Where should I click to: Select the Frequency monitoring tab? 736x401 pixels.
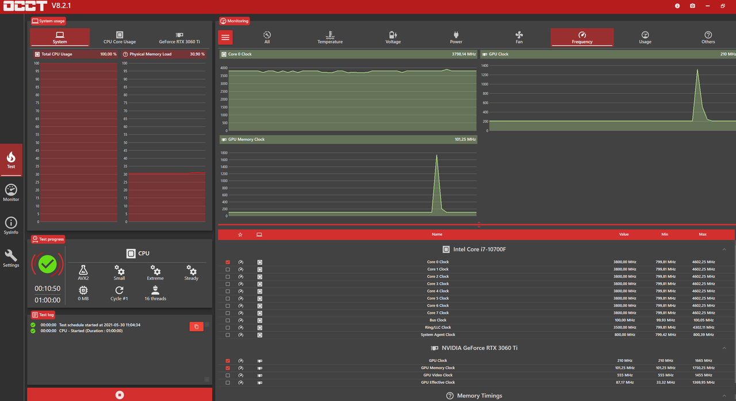click(x=582, y=37)
